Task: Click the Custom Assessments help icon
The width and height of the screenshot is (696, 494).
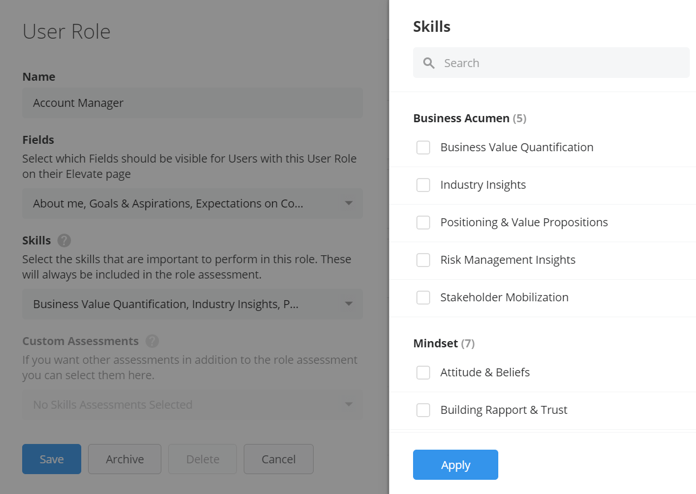Action: (152, 341)
